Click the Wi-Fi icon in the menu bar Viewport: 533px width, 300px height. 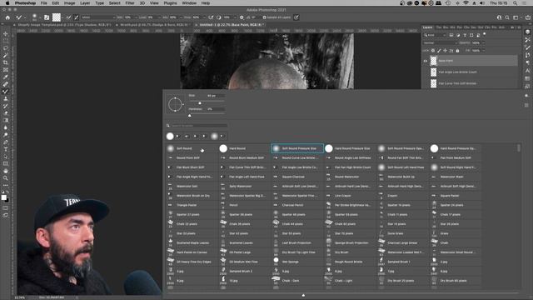(x=466, y=3)
